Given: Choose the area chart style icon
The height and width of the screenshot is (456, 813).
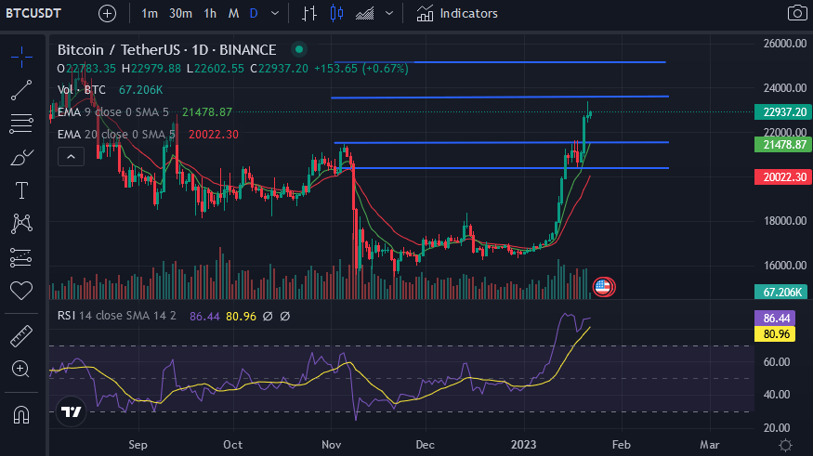Looking at the screenshot, I should 364,14.
